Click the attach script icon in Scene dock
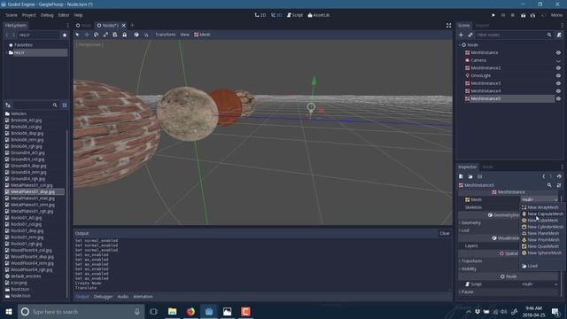The width and height of the screenshot is (567, 319). [559, 35]
